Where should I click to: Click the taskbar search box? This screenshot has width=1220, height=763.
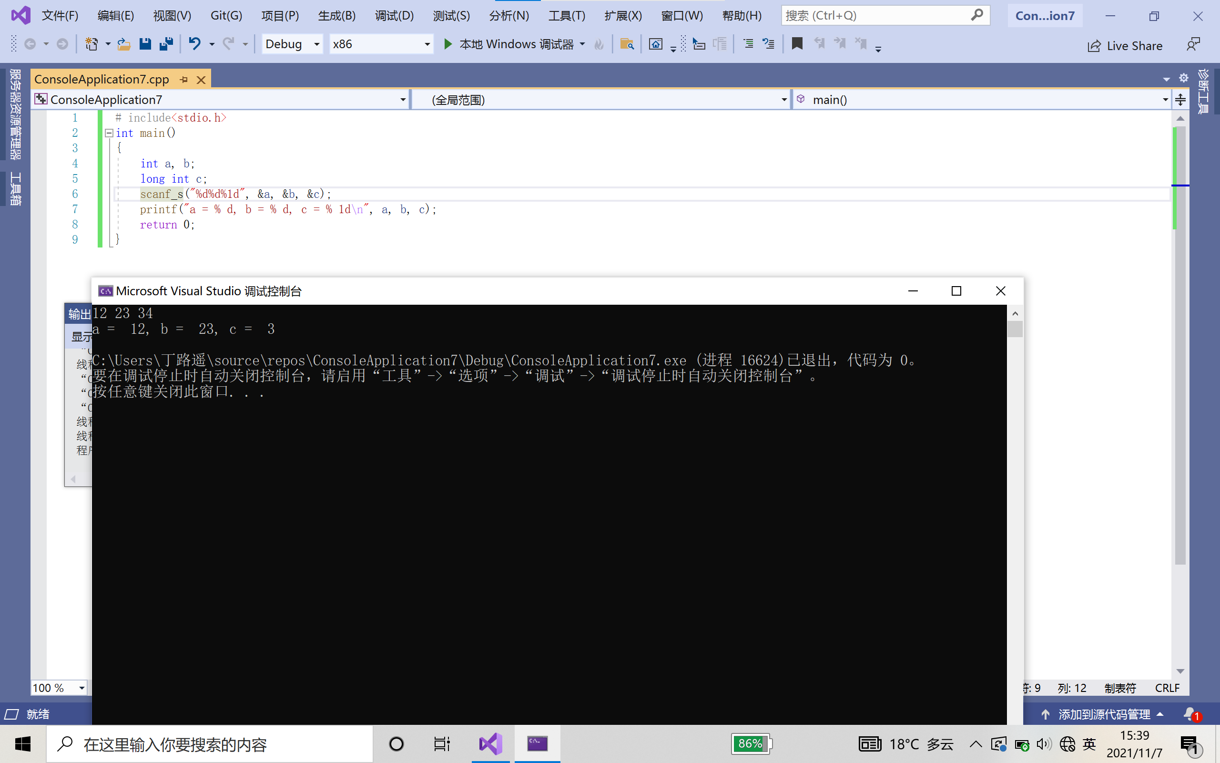tap(210, 744)
